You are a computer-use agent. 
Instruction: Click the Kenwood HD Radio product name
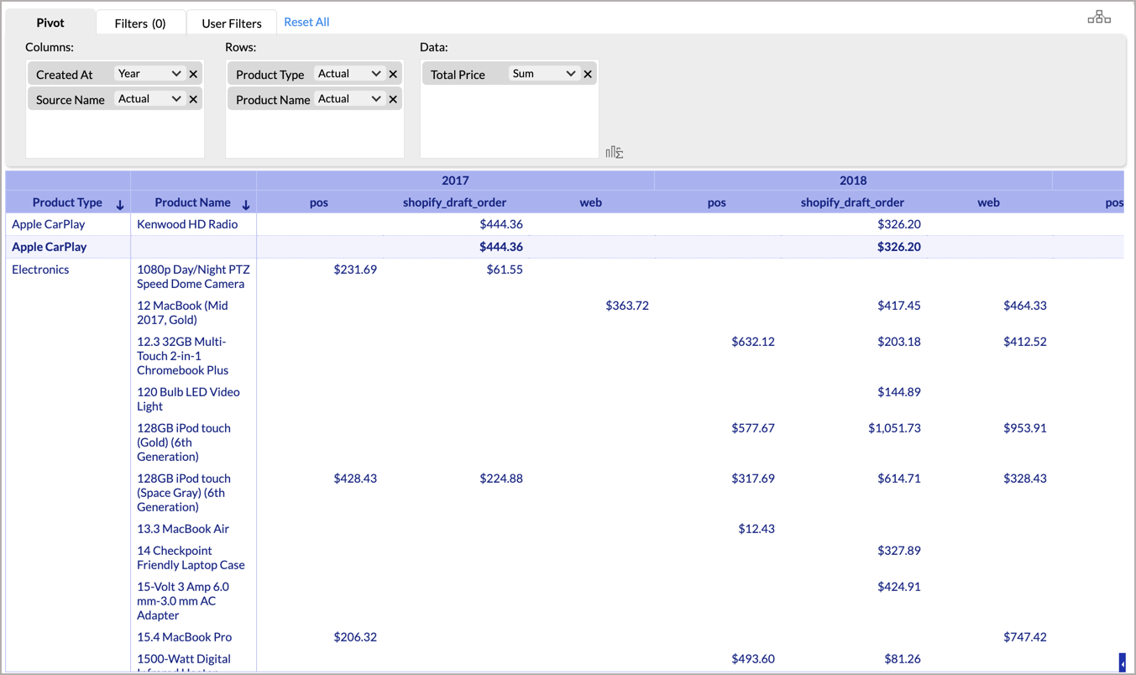[187, 224]
